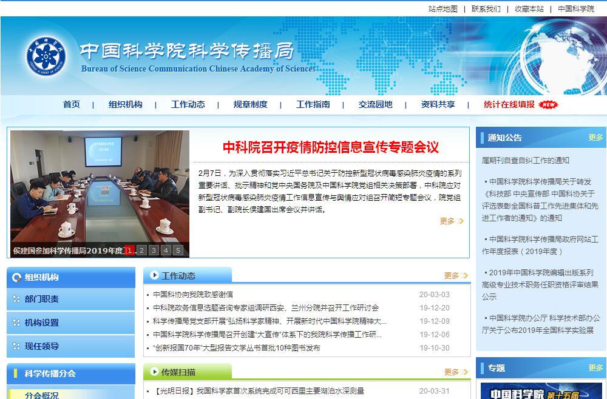The width and height of the screenshot is (607, 399).
Task: Open the 首页 navigation item
Action: [72, 104]
